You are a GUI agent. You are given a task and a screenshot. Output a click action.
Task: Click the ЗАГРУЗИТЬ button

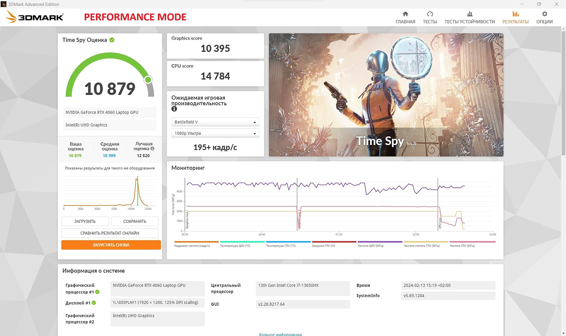(x=85, y=221)
